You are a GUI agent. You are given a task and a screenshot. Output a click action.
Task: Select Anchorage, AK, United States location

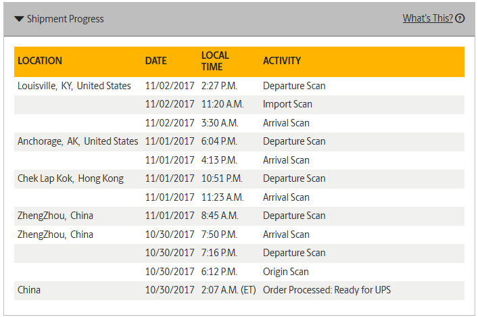pyautogui.click(x=78, y=141)
